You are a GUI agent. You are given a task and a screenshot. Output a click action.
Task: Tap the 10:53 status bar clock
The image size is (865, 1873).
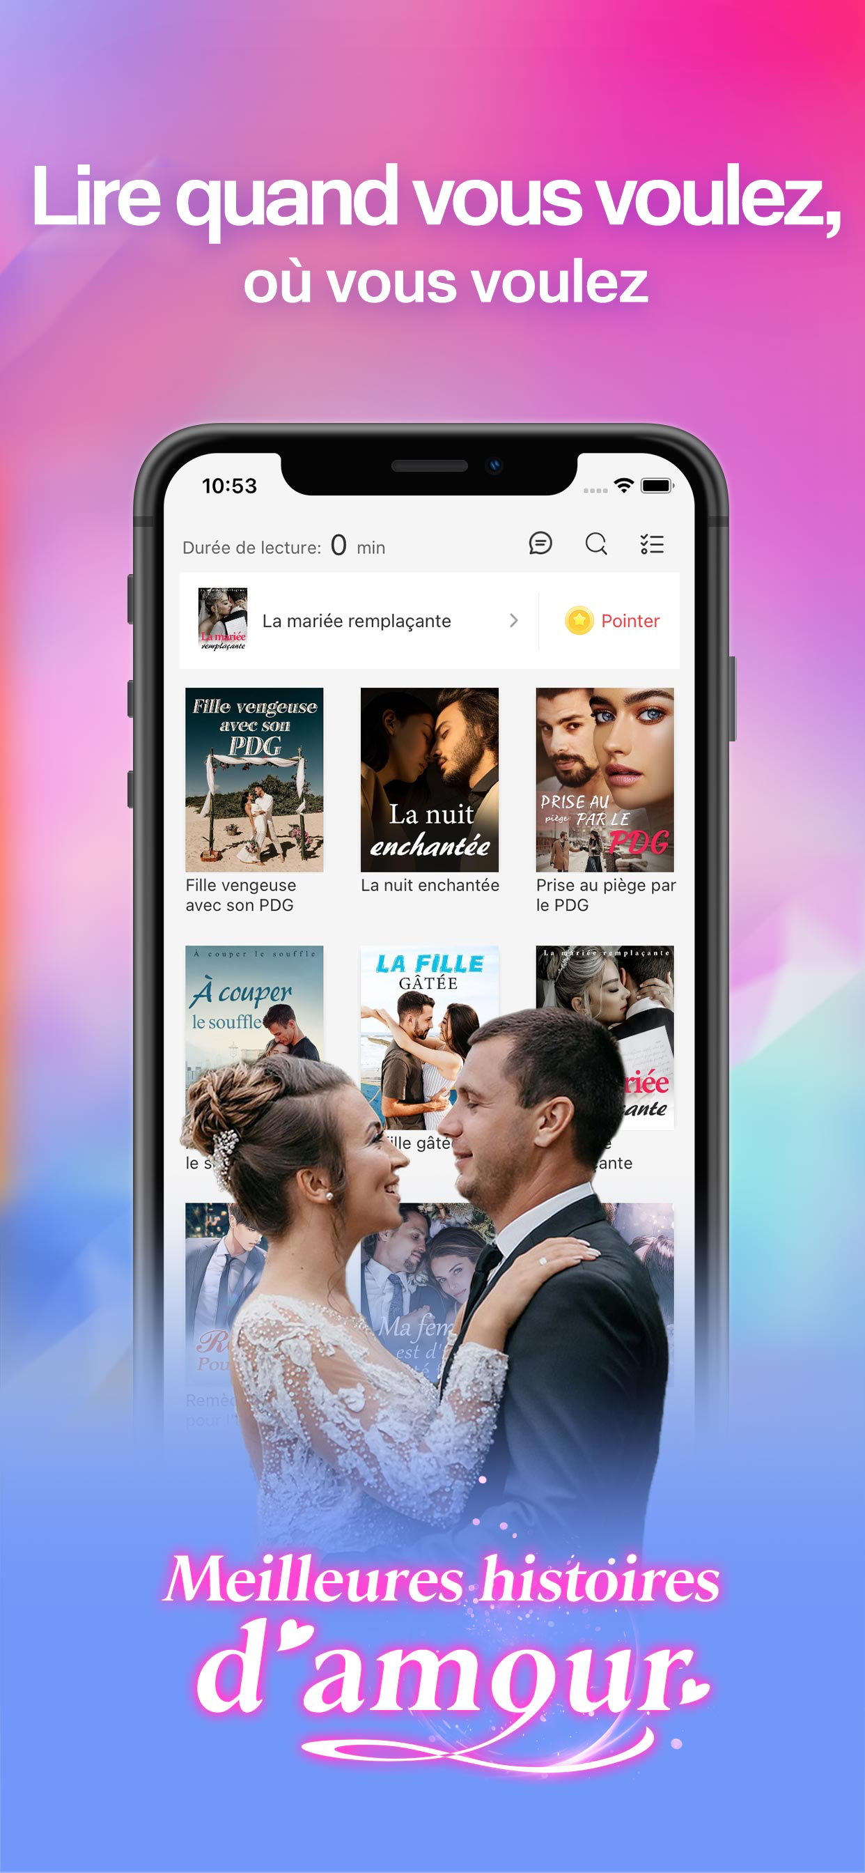[229, 486]
